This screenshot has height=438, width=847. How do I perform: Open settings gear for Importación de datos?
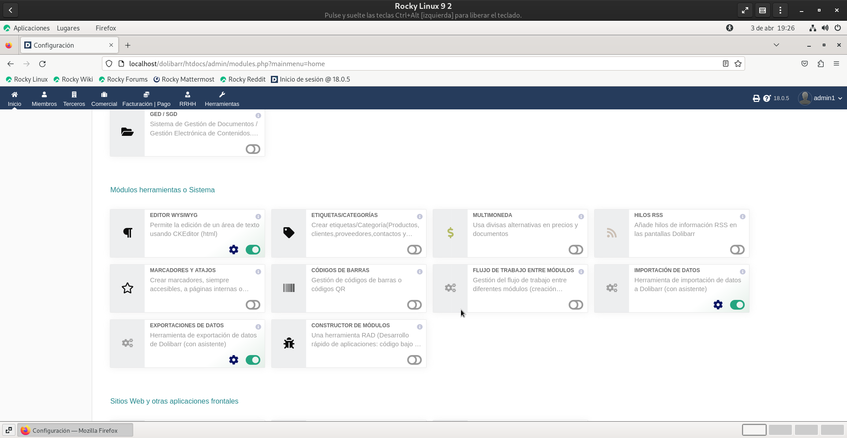coord(718,305)
